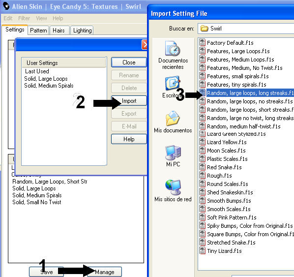Go to Mi PC icon
The height and width of the screenshot is (277, 294).
(x=173, y=152)
